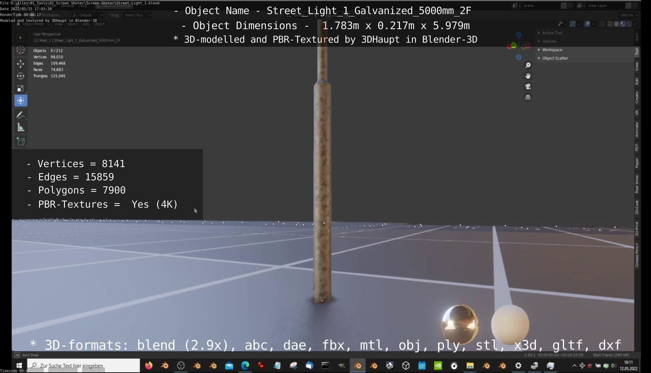Toggle camera view using the camera icon
The width and height of the screenshot is (651, 373).
click(x=528, y=87)
